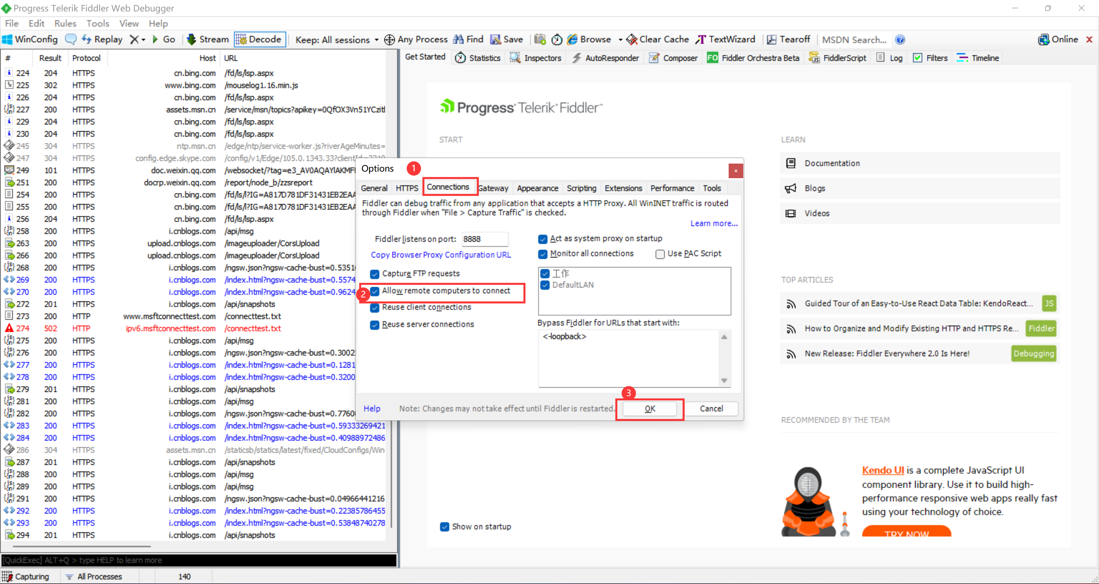Click the WinConfig toolbar icon
Image resolution: width=1099 pixels, height=584 pixels.
point(8,40)
